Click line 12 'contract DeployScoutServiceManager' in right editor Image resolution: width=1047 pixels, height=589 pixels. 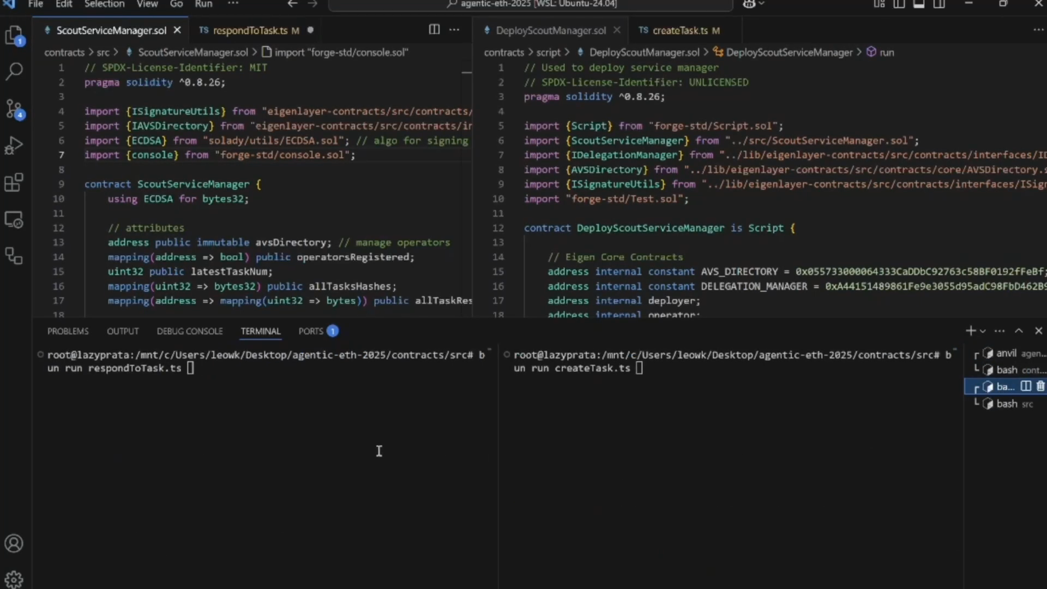(659, 228)
